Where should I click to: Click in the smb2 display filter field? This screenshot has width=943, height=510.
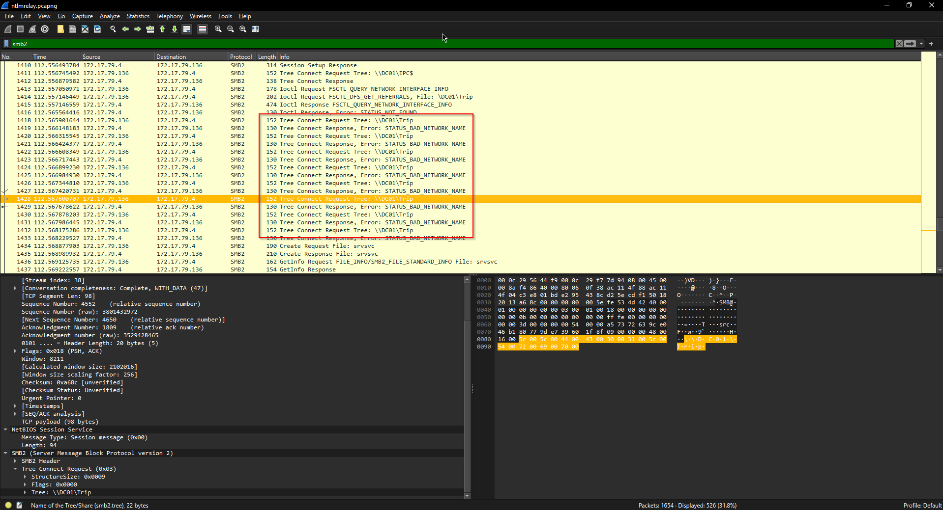coord(452,44)
